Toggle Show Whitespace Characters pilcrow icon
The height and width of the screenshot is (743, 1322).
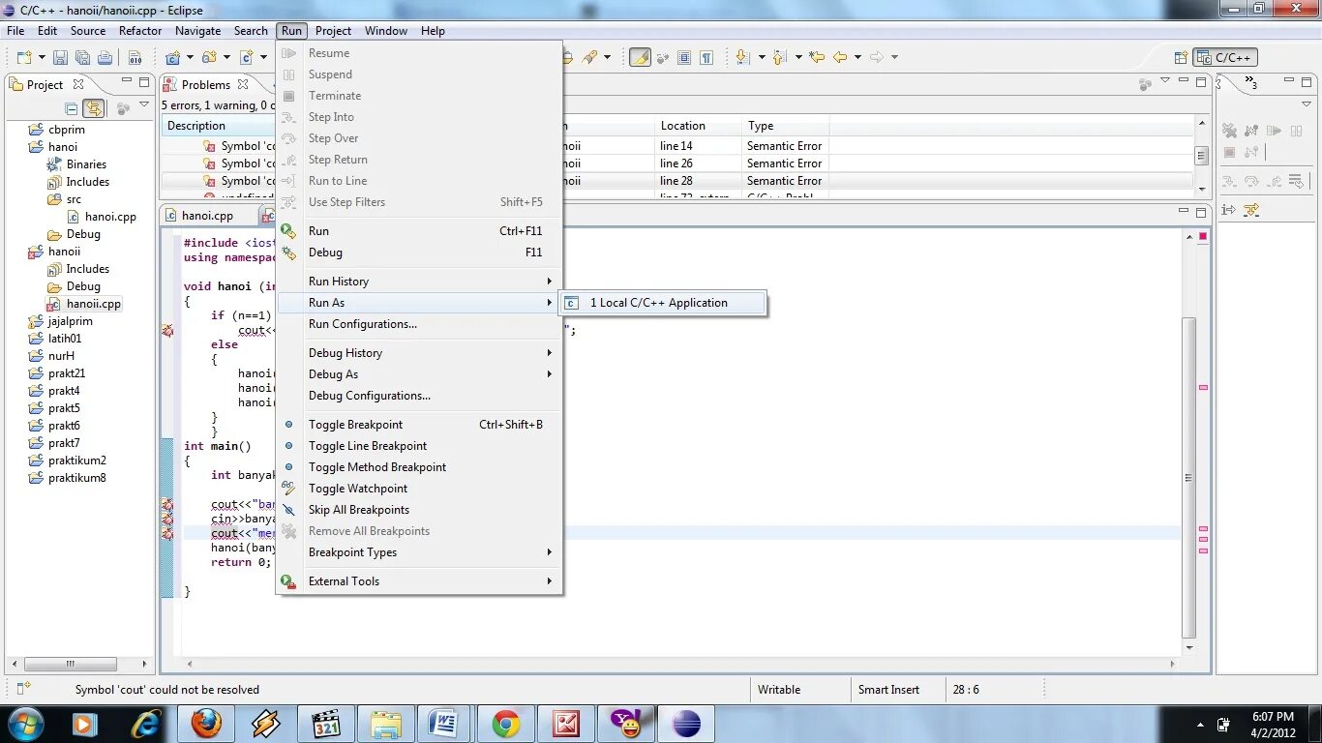pos(706,57)
